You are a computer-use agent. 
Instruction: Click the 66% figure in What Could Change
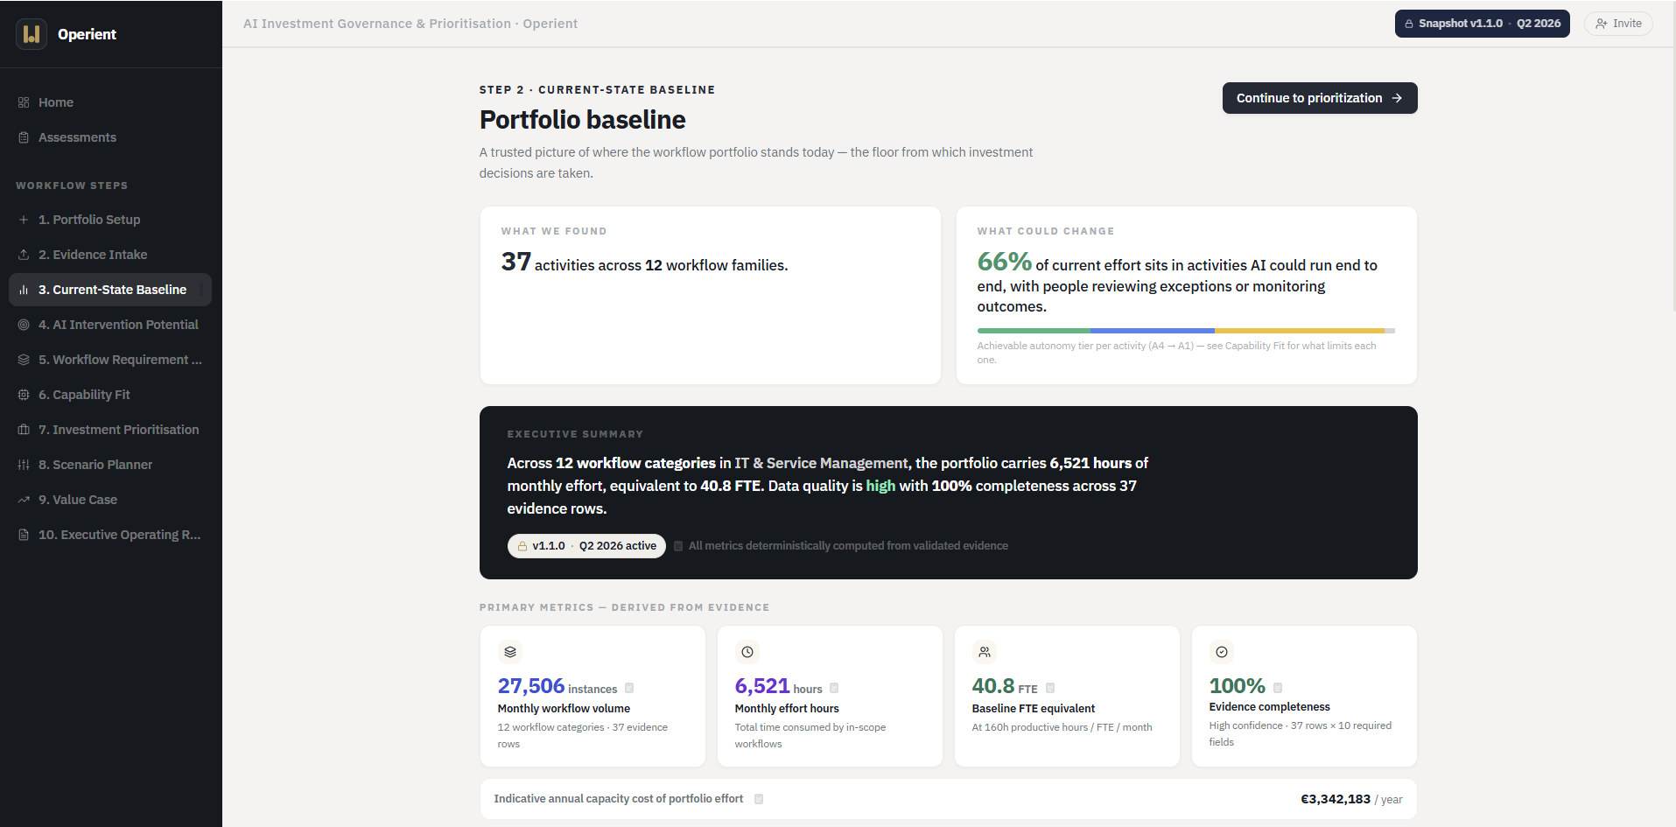click(1005, 262)
